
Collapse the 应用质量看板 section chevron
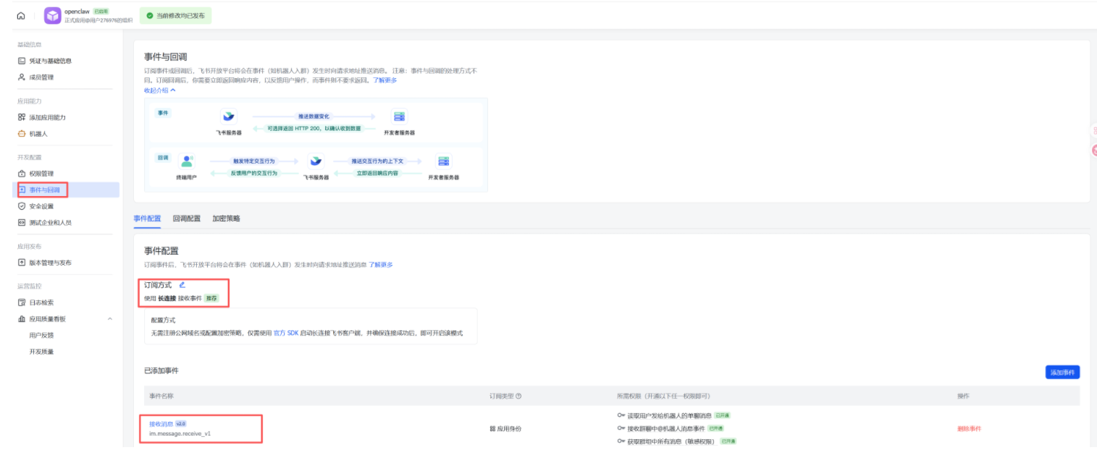pyautogui.click(x=109, y=319)
